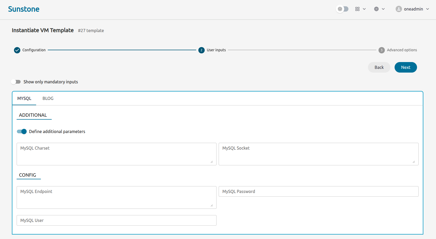Image resolution: width=436 pixels, height=239 pixels.
Task: Toggle the dark mode switch
Action: [342, 9]
